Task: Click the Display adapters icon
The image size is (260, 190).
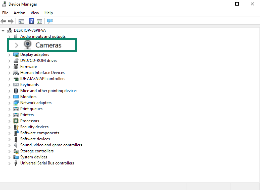Action: (16, 55)
